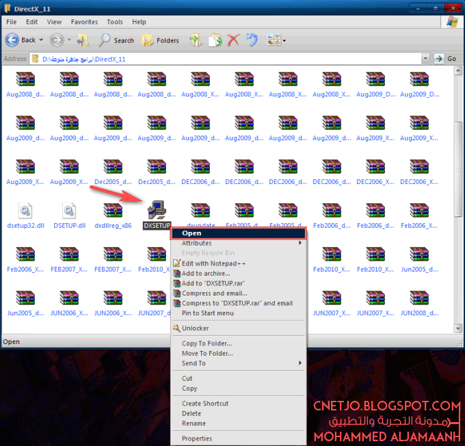The height and width of the screenshot is (446, 465).
Task: Select the DXSETUP installer icon
Action: tap(157, 210)
